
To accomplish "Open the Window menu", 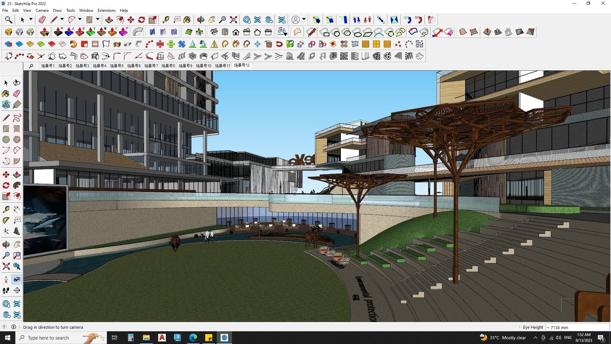I will (x=86, y=10).
